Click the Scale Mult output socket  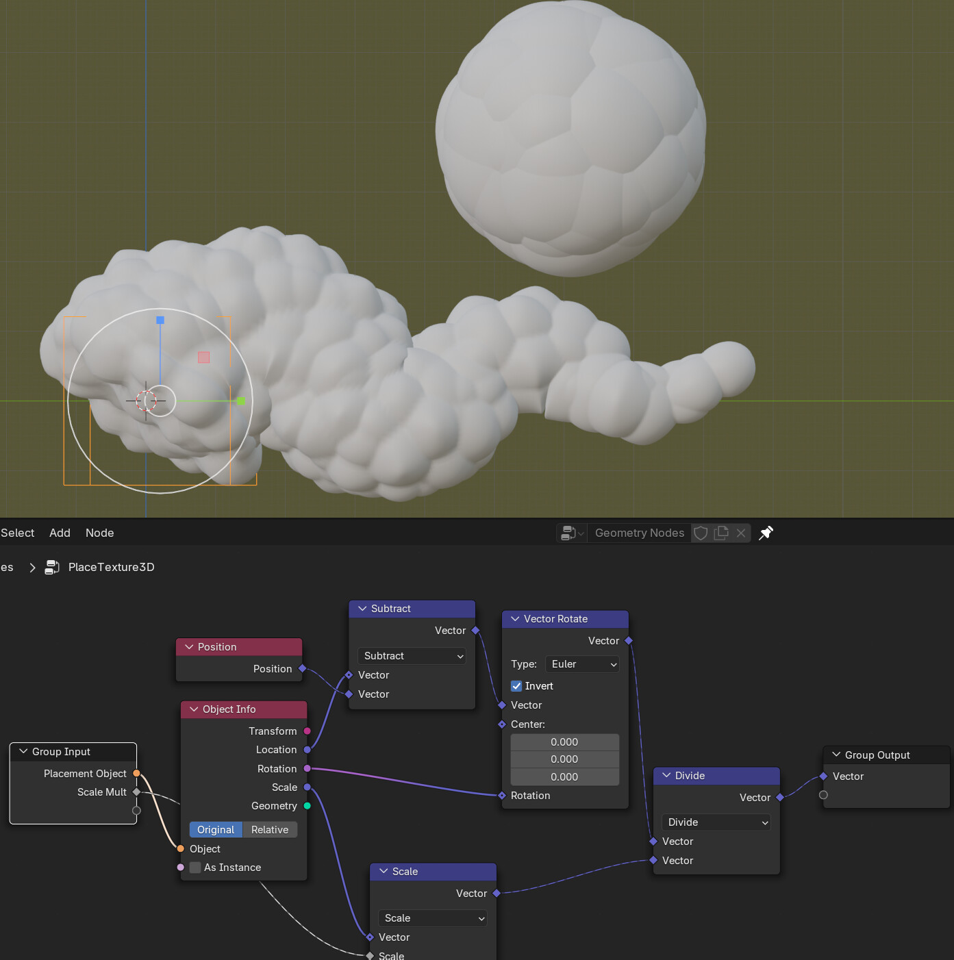point(136,792)
